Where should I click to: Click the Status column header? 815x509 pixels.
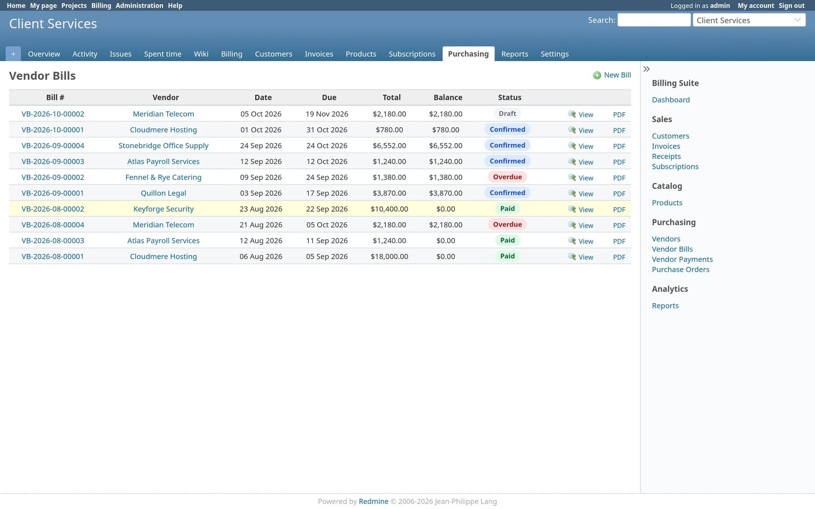click(x=509, y=97)
